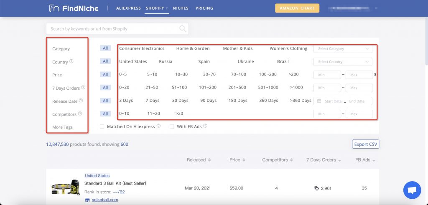Click the FindNiche logo
Viewport: 428px width, 205px height.
click(74, 8)
